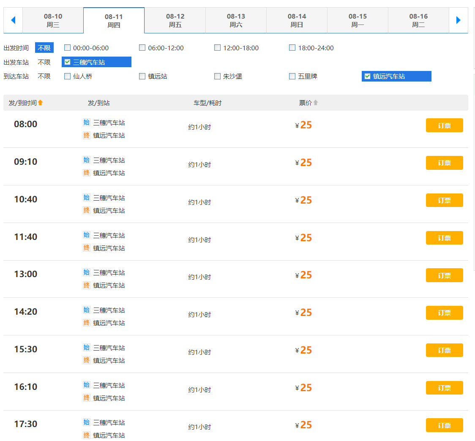Click terminal station icon on 16:10 trip

pos(87,398)
